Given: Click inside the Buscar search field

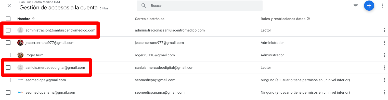Looking at the screenshot, I should click(200, 6).
